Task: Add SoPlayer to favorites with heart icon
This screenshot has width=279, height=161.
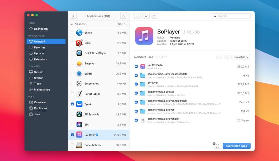Action: 146,16
